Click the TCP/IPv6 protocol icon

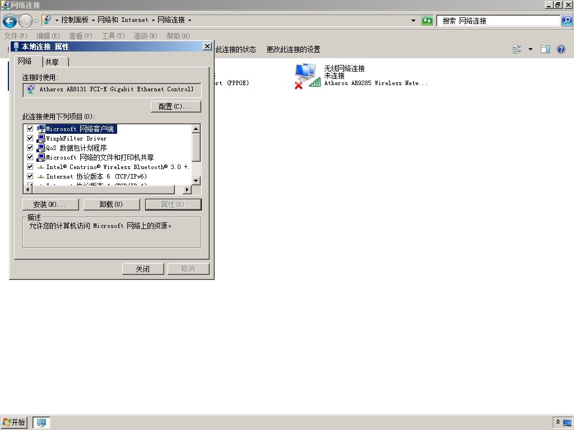tap(41, 176)
